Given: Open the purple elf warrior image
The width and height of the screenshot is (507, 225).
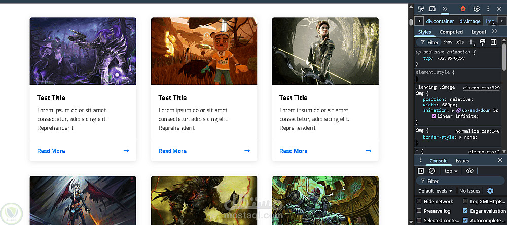Looking at the screenshot, I should click(83, 51).
